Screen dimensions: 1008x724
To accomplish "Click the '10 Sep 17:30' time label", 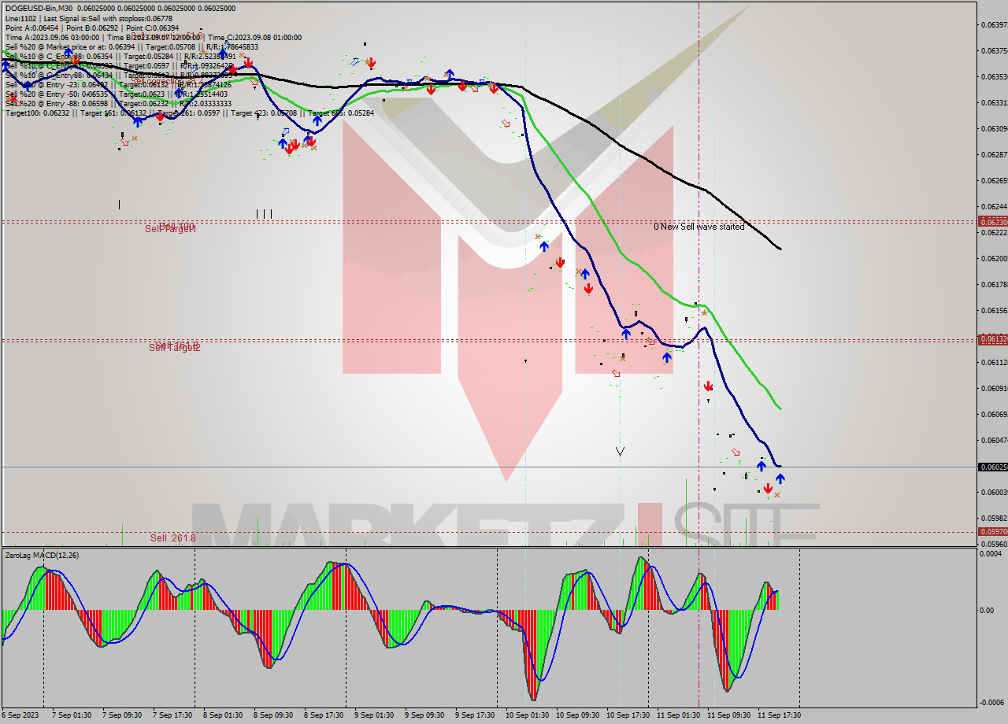I will tap(628, 715).
